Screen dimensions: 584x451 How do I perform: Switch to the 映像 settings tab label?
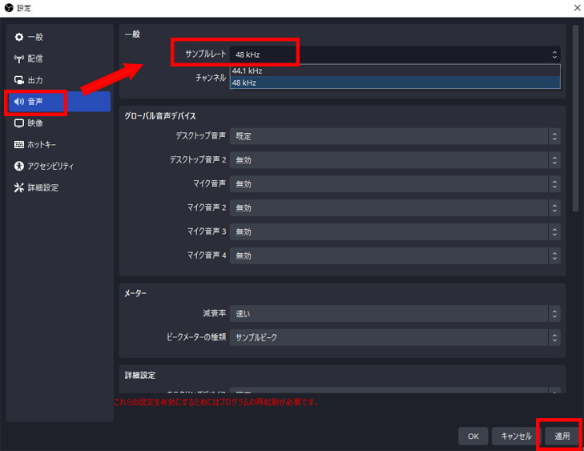click(x=35, y=123)
